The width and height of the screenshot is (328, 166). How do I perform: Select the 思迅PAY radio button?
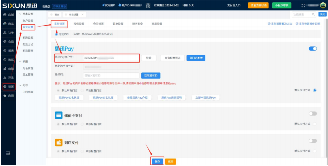(56, 34)
